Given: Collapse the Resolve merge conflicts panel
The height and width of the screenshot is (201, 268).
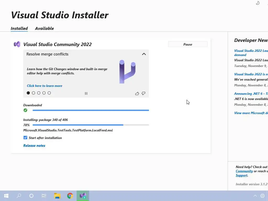Looking at the screenshot, I should tap(144, 54).
